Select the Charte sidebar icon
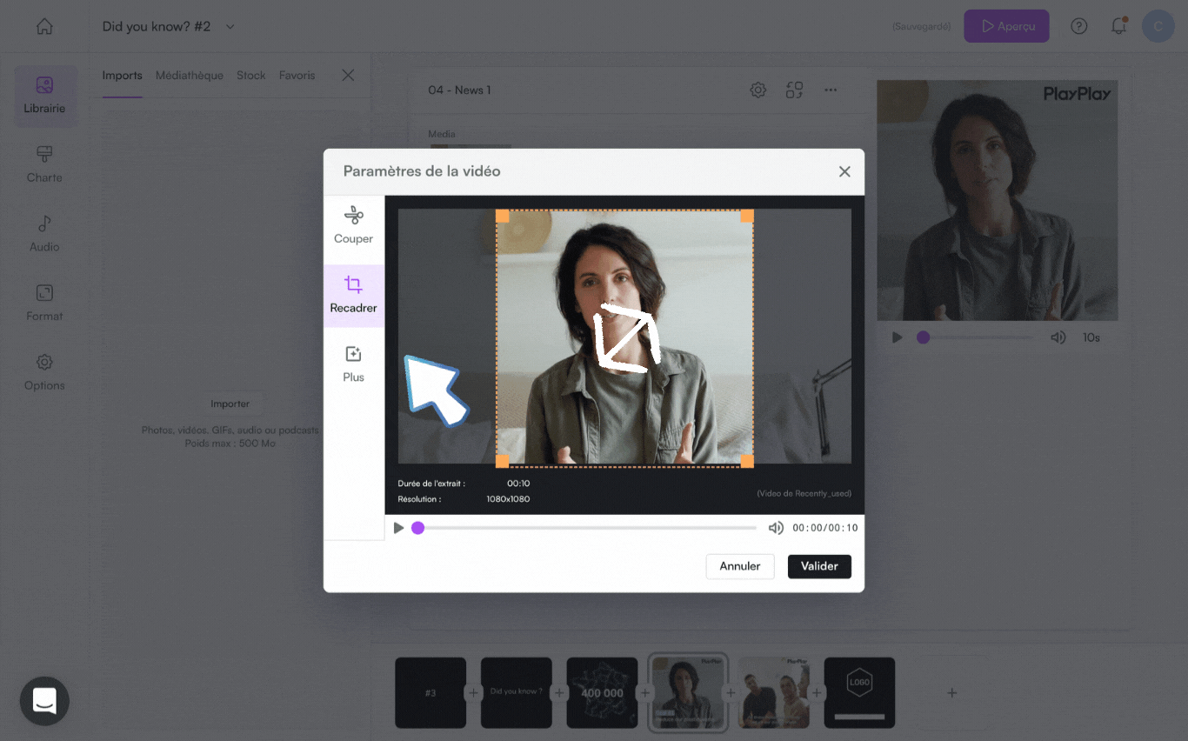The height and width of the screenshot is (741, 1188). [44, 164]
